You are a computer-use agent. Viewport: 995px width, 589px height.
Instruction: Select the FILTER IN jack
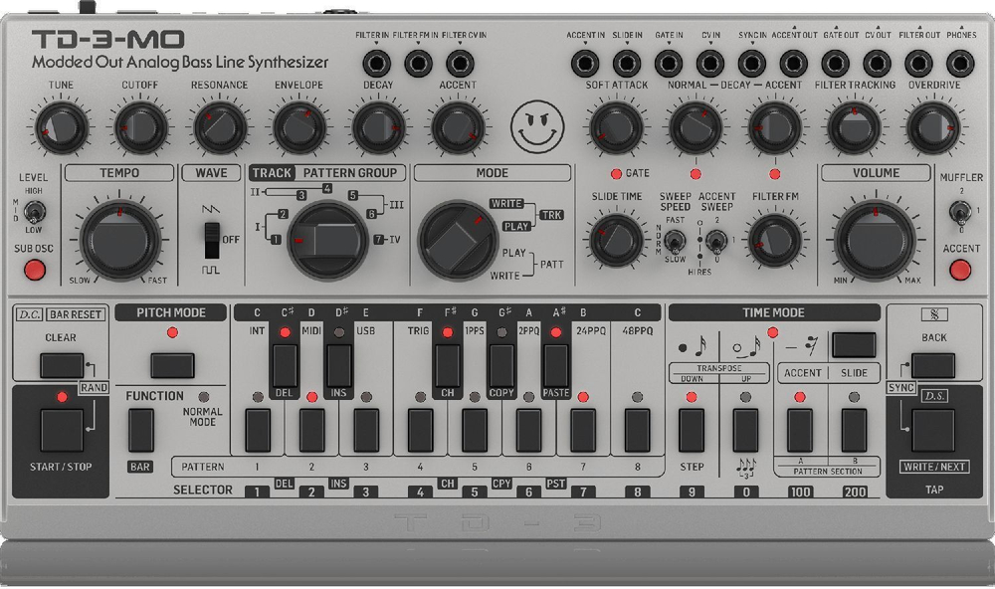click(x=377, y=64)
